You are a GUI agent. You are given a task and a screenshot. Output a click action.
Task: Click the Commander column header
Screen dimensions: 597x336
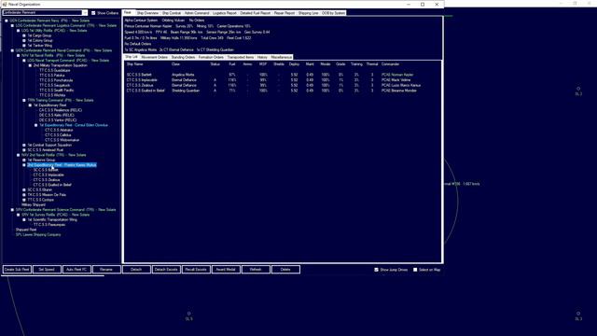(x=390, y=64)
